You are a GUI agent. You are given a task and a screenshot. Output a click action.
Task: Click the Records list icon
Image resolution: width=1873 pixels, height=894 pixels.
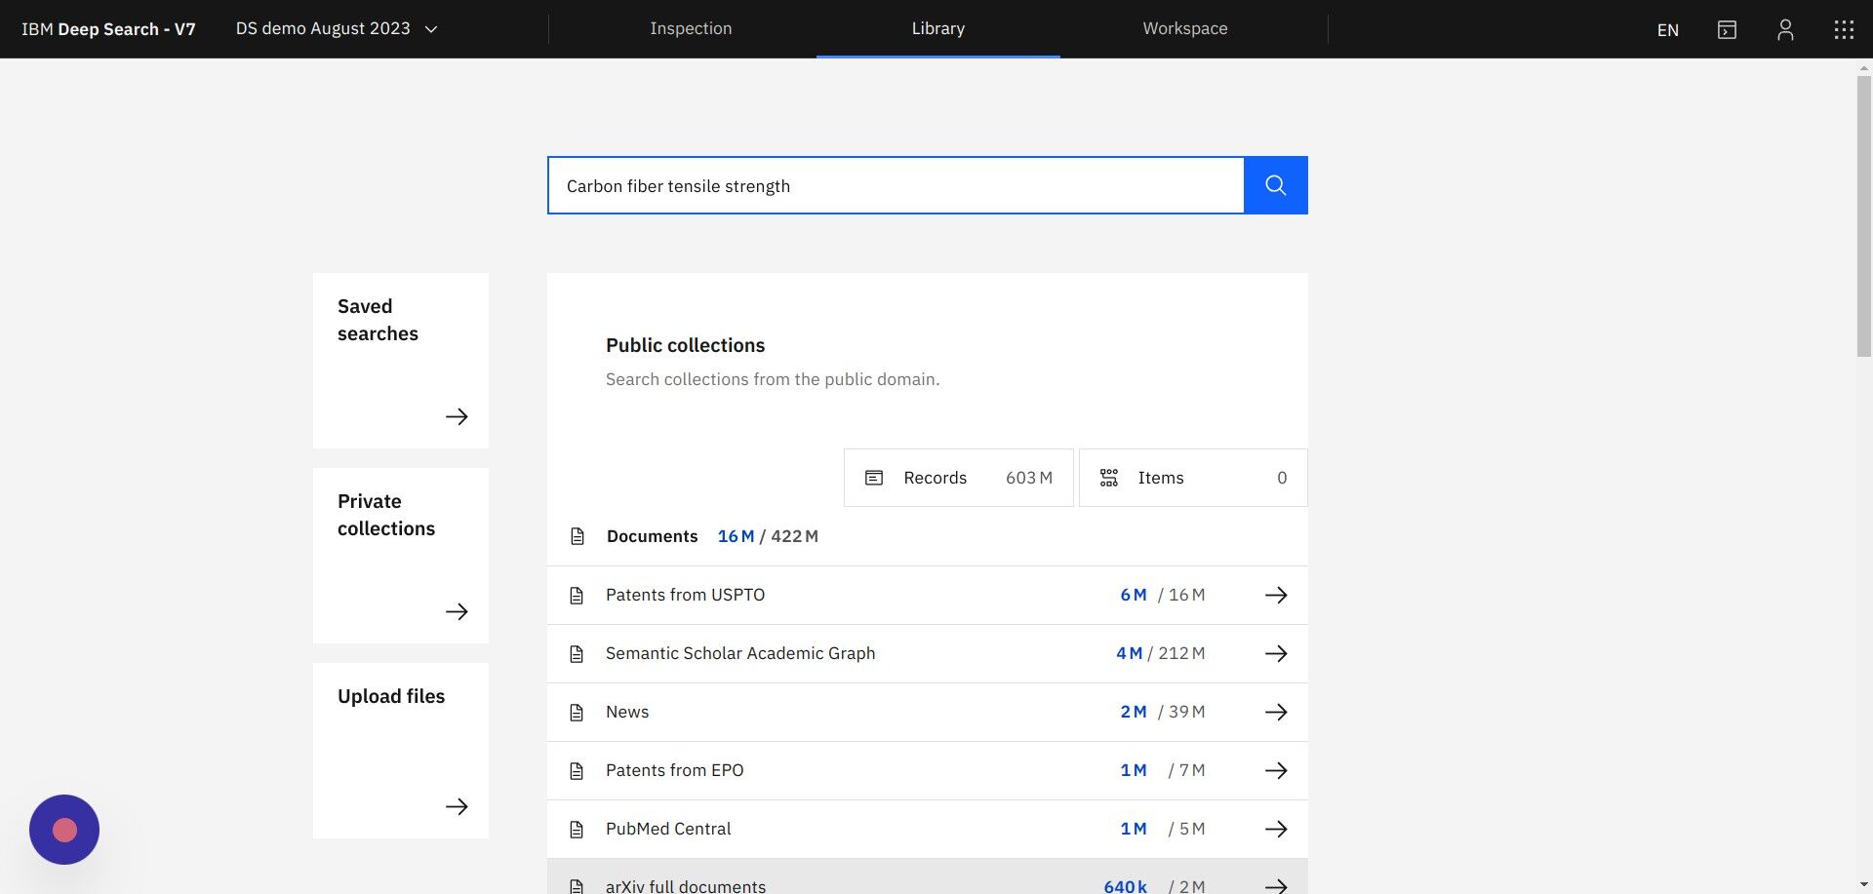874,478
